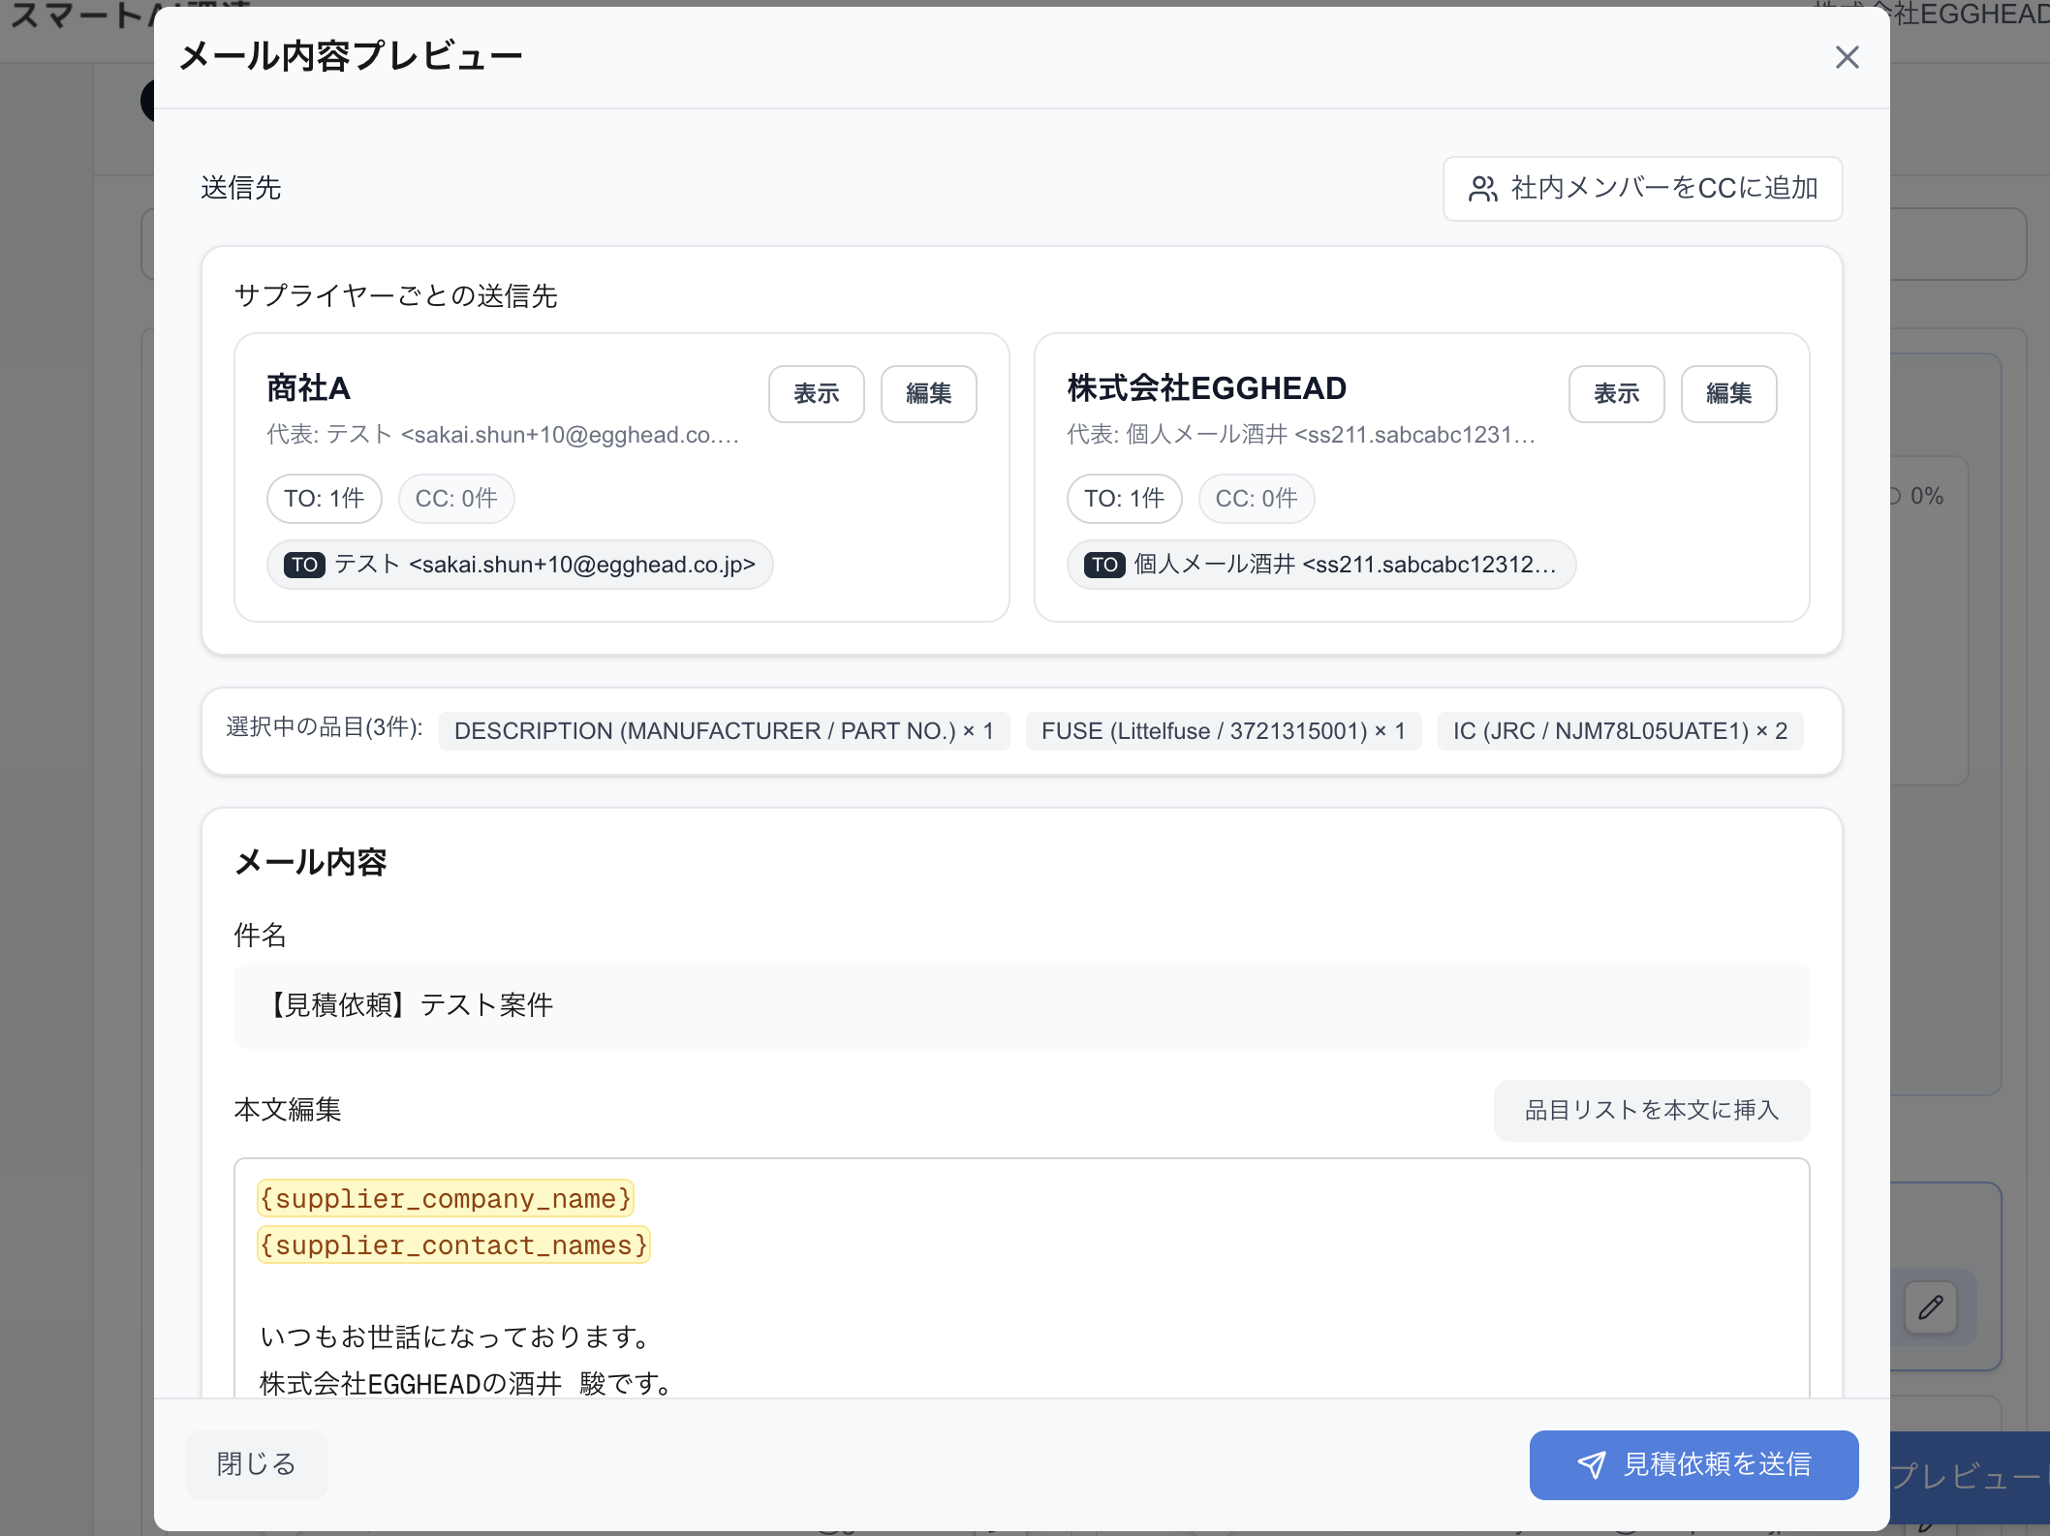Click the CC: 0件 badge under 商社A
2050x1536 pixels.
[455, 499]
